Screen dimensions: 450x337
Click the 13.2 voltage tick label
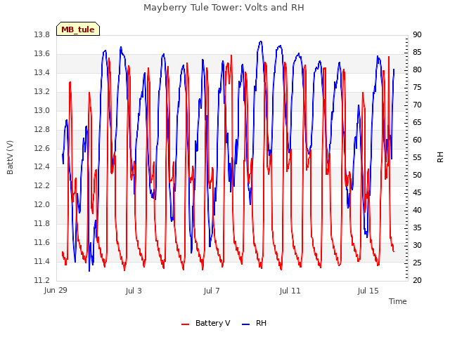(41, 92)
